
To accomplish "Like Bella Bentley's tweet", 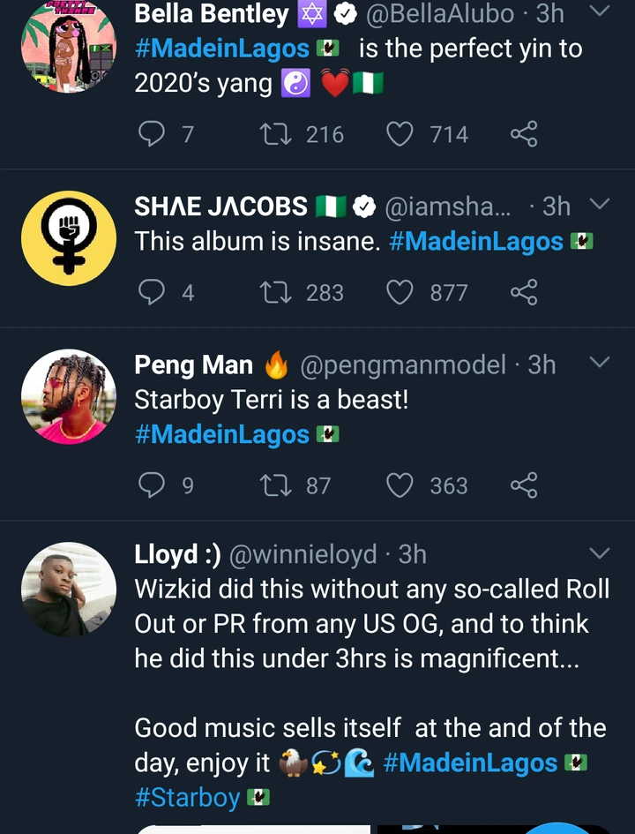I will point(400,134).
